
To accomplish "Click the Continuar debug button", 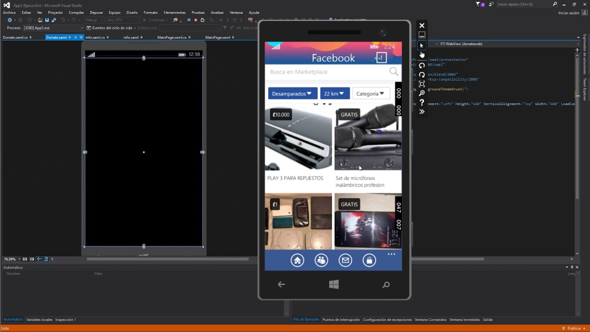I will (154, 20).
